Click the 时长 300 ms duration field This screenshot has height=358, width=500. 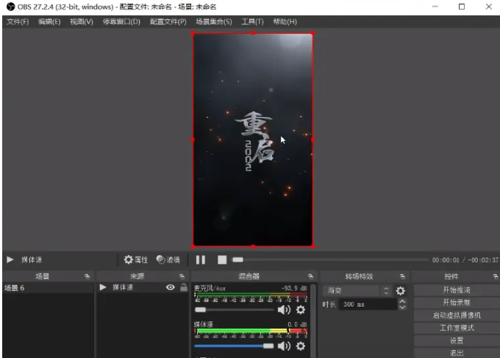368,304
